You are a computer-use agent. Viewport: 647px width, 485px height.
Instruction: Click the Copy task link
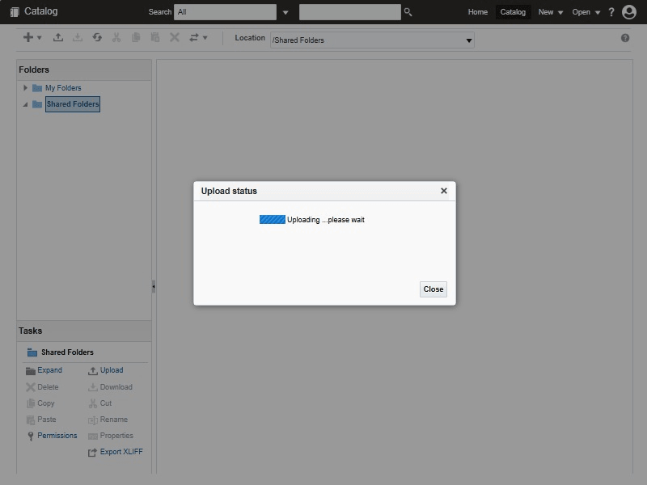point(46,403)
